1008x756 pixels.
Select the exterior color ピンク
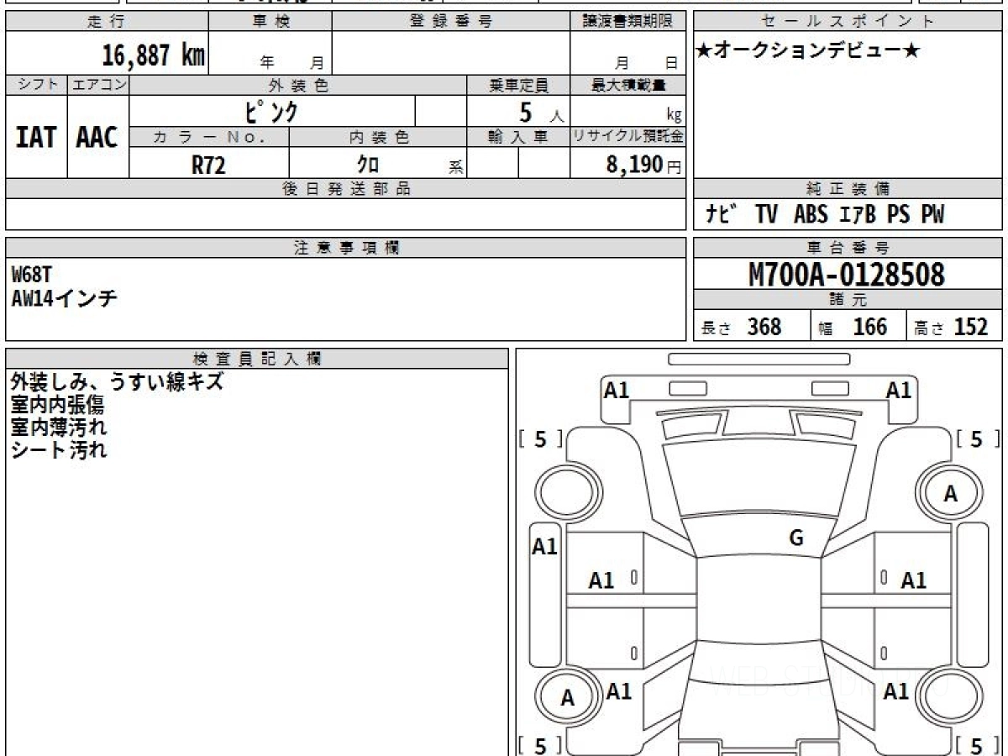(x=271, y=111)
